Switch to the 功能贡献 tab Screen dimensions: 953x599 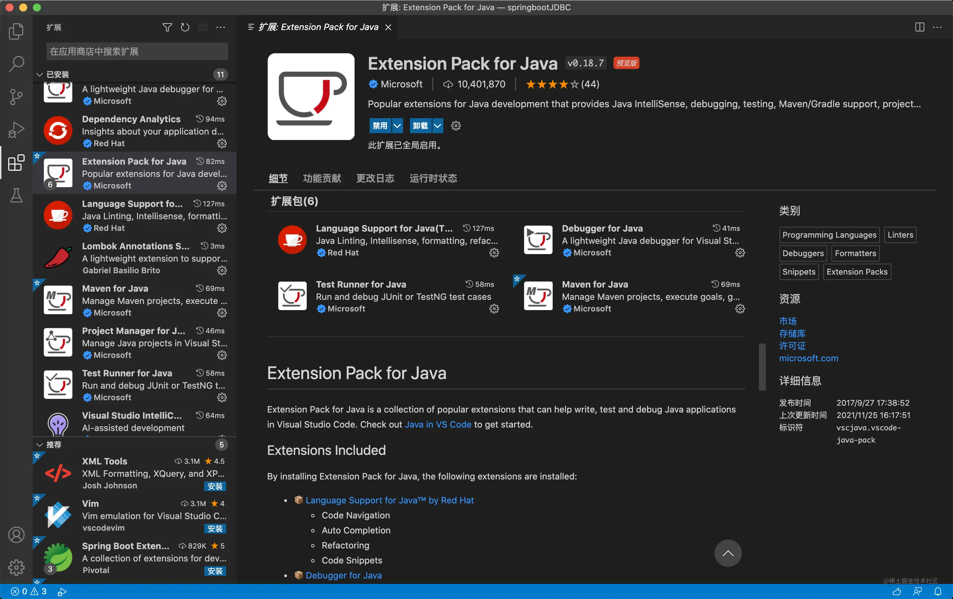click(x=322, y=178)
